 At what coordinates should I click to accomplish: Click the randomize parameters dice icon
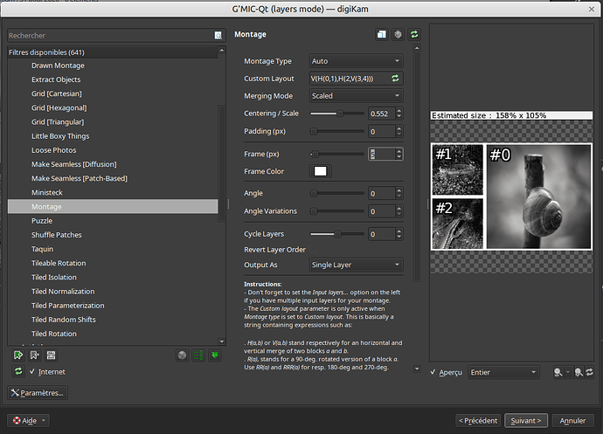[398, 35]
